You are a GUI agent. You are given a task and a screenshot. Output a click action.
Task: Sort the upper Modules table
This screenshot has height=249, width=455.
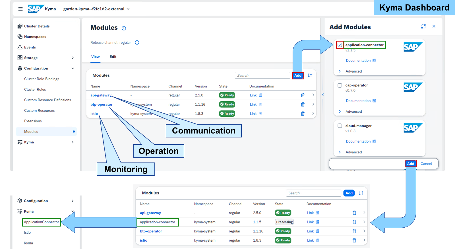[310, 75]
